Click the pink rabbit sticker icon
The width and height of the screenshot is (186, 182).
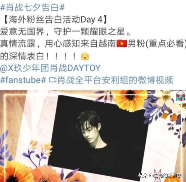[157, 176]
